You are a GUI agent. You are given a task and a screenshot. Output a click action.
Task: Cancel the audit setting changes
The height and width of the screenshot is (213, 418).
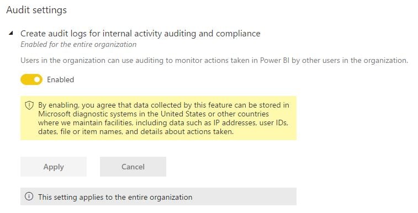click(133, 167)
